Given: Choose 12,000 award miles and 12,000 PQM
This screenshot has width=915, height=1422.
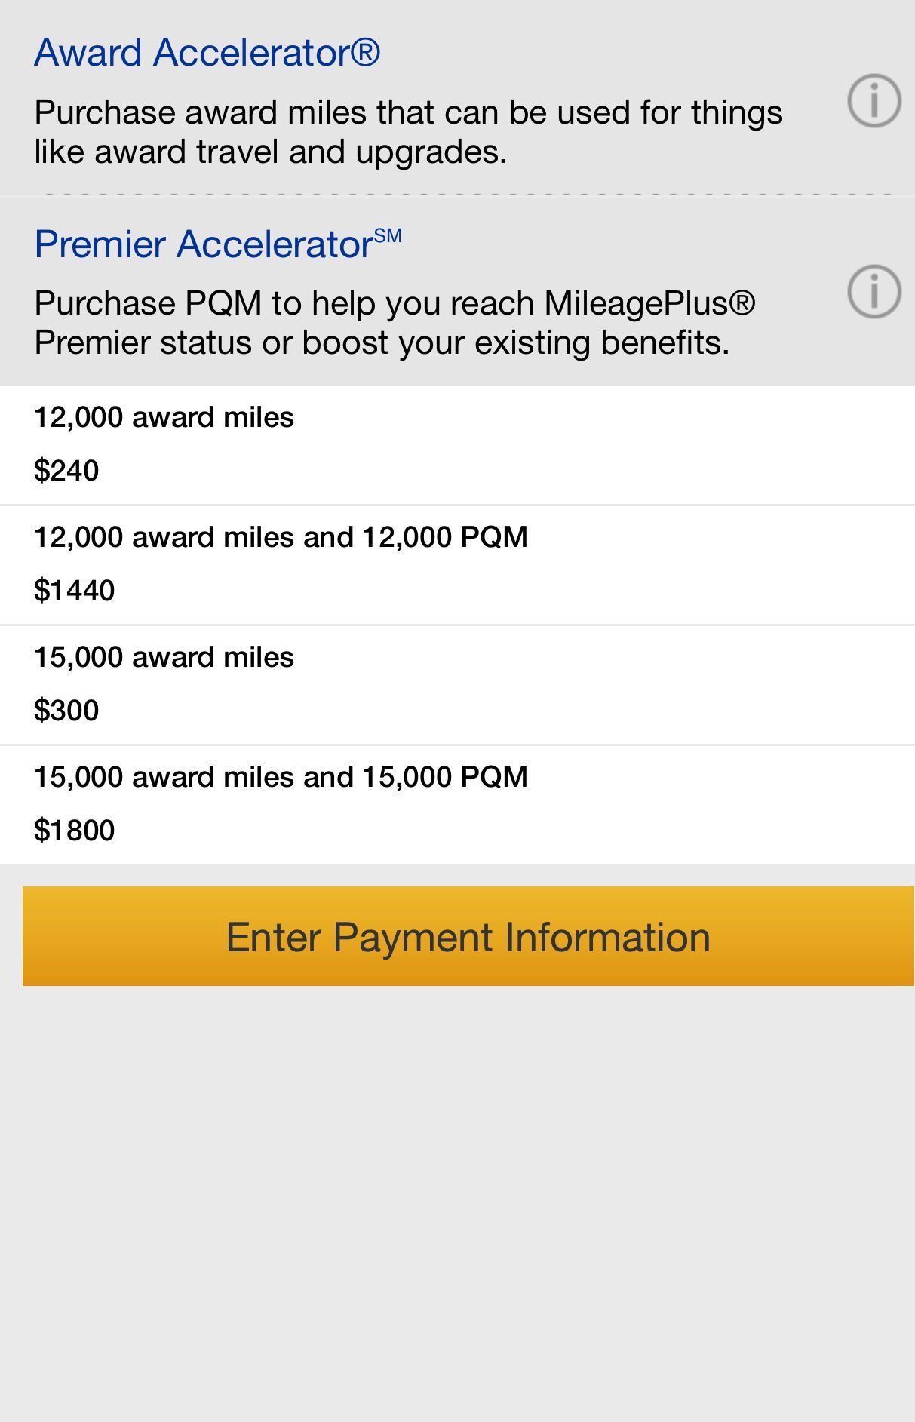Looking at the screenshot, I should pyautogui.click(x=281, y=537).
